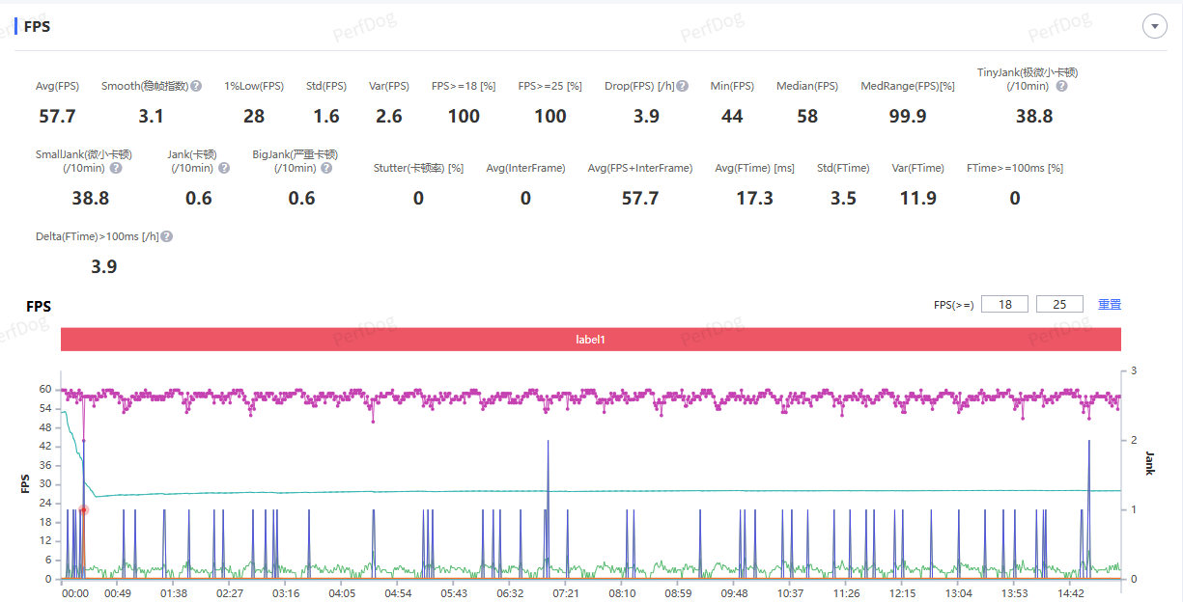Click the 00:49 label on the time axis

coord(118,593)
